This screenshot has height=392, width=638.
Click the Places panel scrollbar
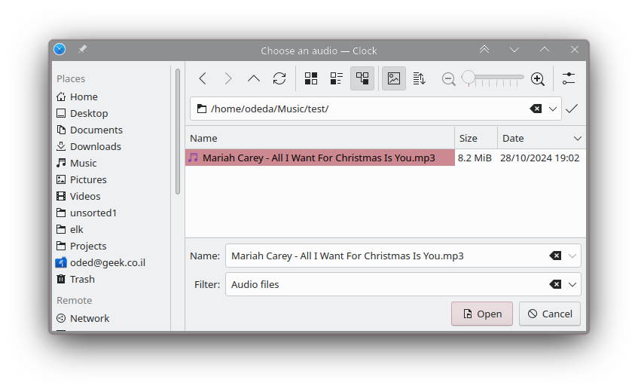(178, 131)
